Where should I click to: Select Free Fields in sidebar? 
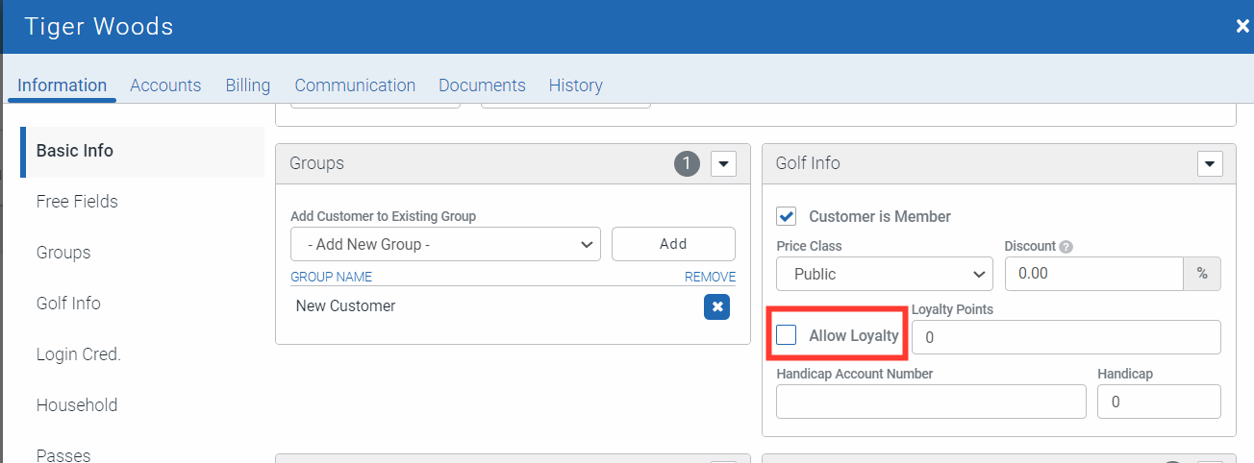coord(77,202)
